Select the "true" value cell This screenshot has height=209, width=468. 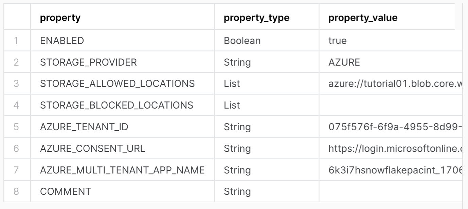point(338,41)
